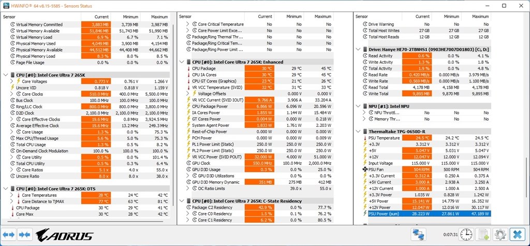Click thermometer icon beside VR VCC Temperature (SVID)
This screenshot has height=246, width=530.
(188, 88)
